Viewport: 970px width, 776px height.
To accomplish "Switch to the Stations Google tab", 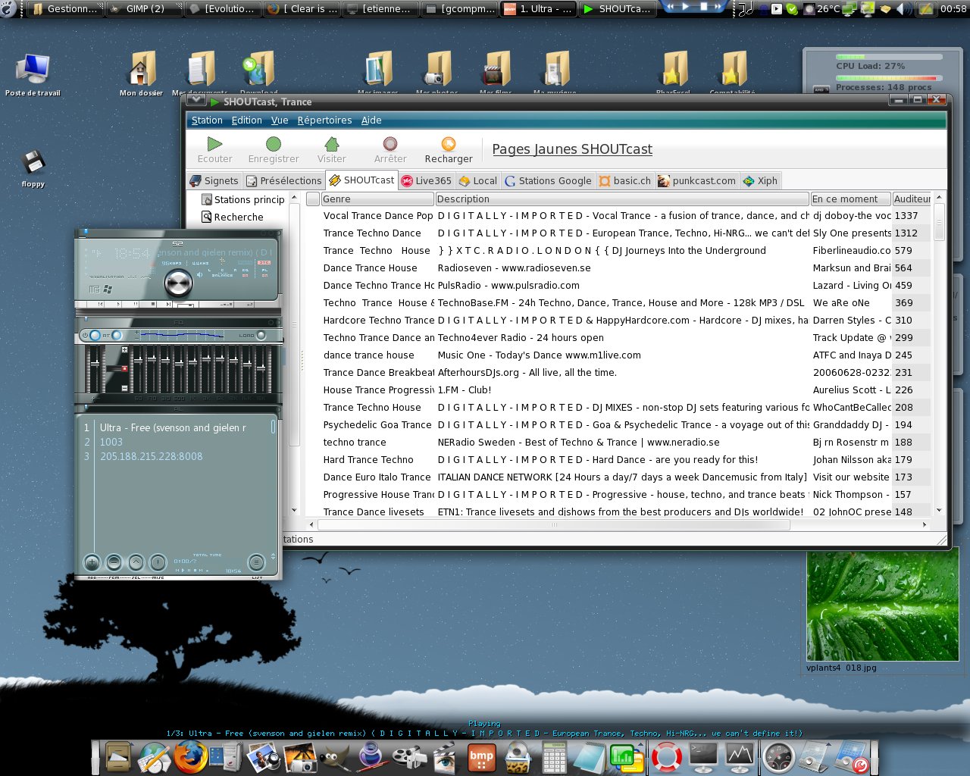I will (x=548, y=180).
